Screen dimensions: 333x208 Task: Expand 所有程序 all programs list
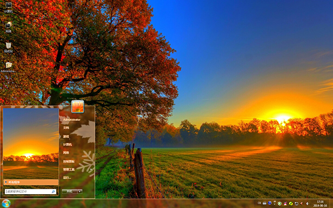click(31, 182)
